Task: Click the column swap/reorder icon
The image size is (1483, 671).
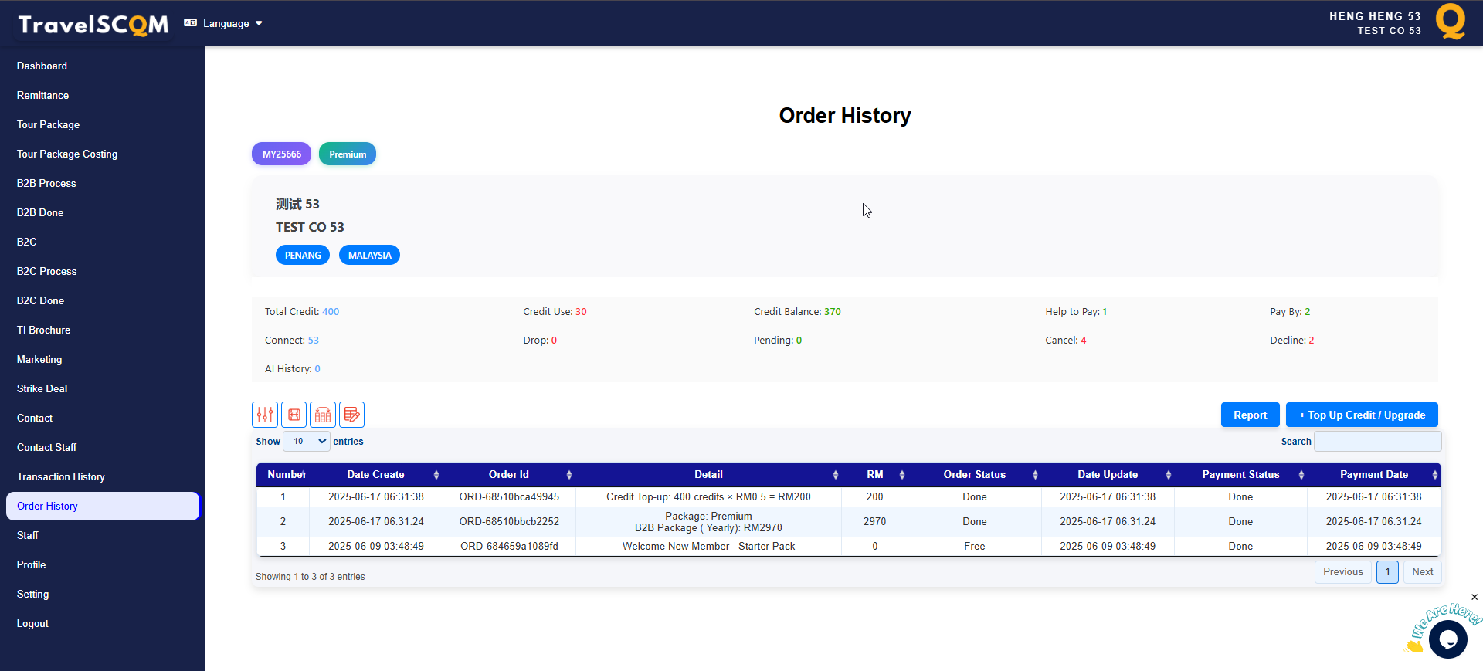Action: (x=323, y=415)
